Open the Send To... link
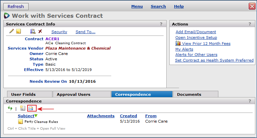257x138 pixels. (85, 32)
